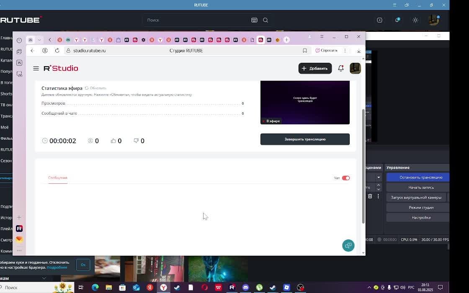Change input language РУС in tray
469x293 pixels.
click(411, 288)
